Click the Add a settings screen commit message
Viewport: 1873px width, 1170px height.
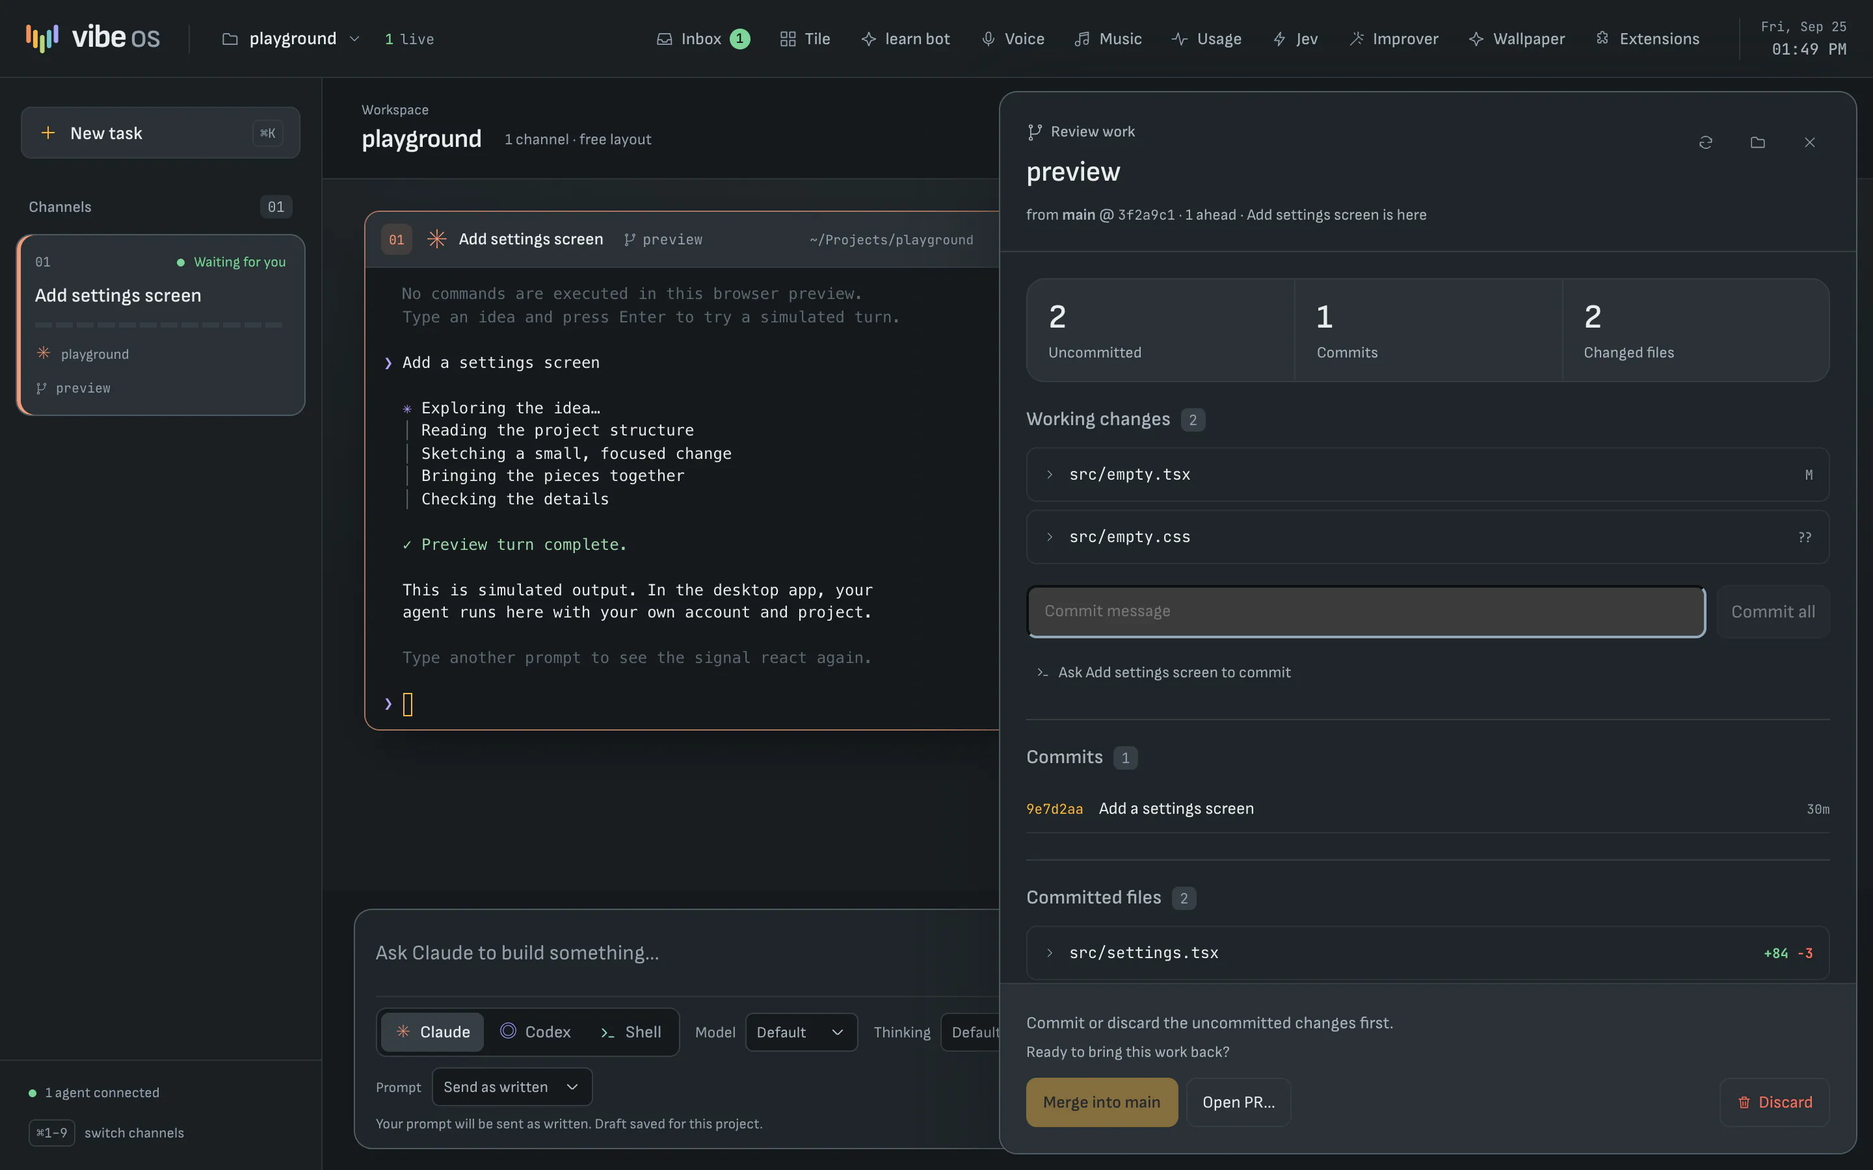pos(1176,809)
